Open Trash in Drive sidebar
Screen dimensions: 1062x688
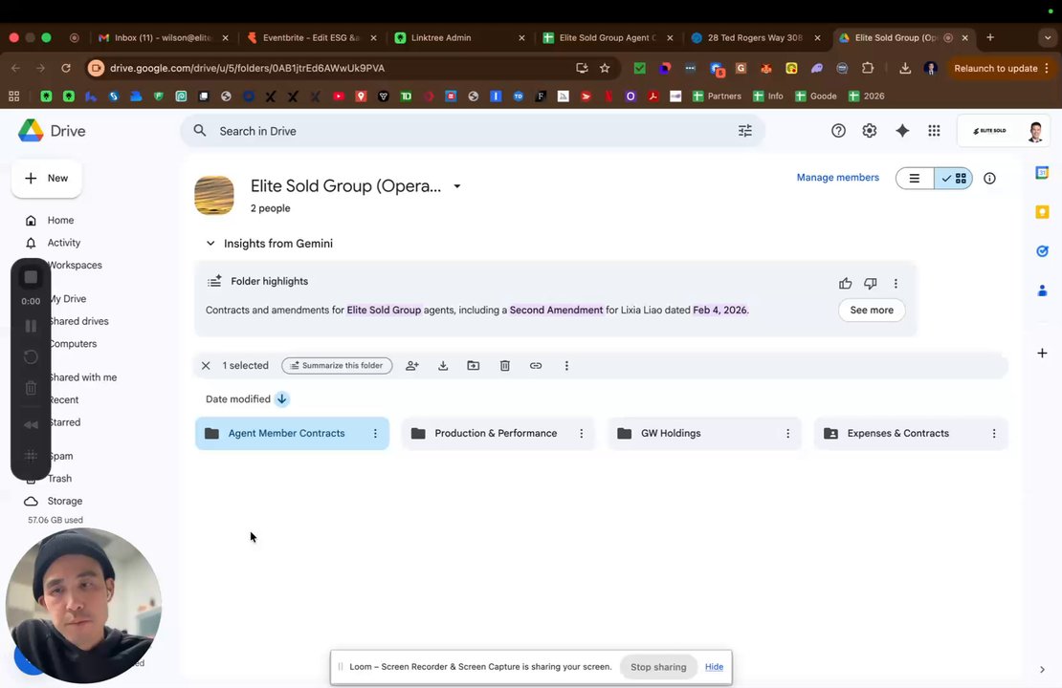click(x=59, y=479)
